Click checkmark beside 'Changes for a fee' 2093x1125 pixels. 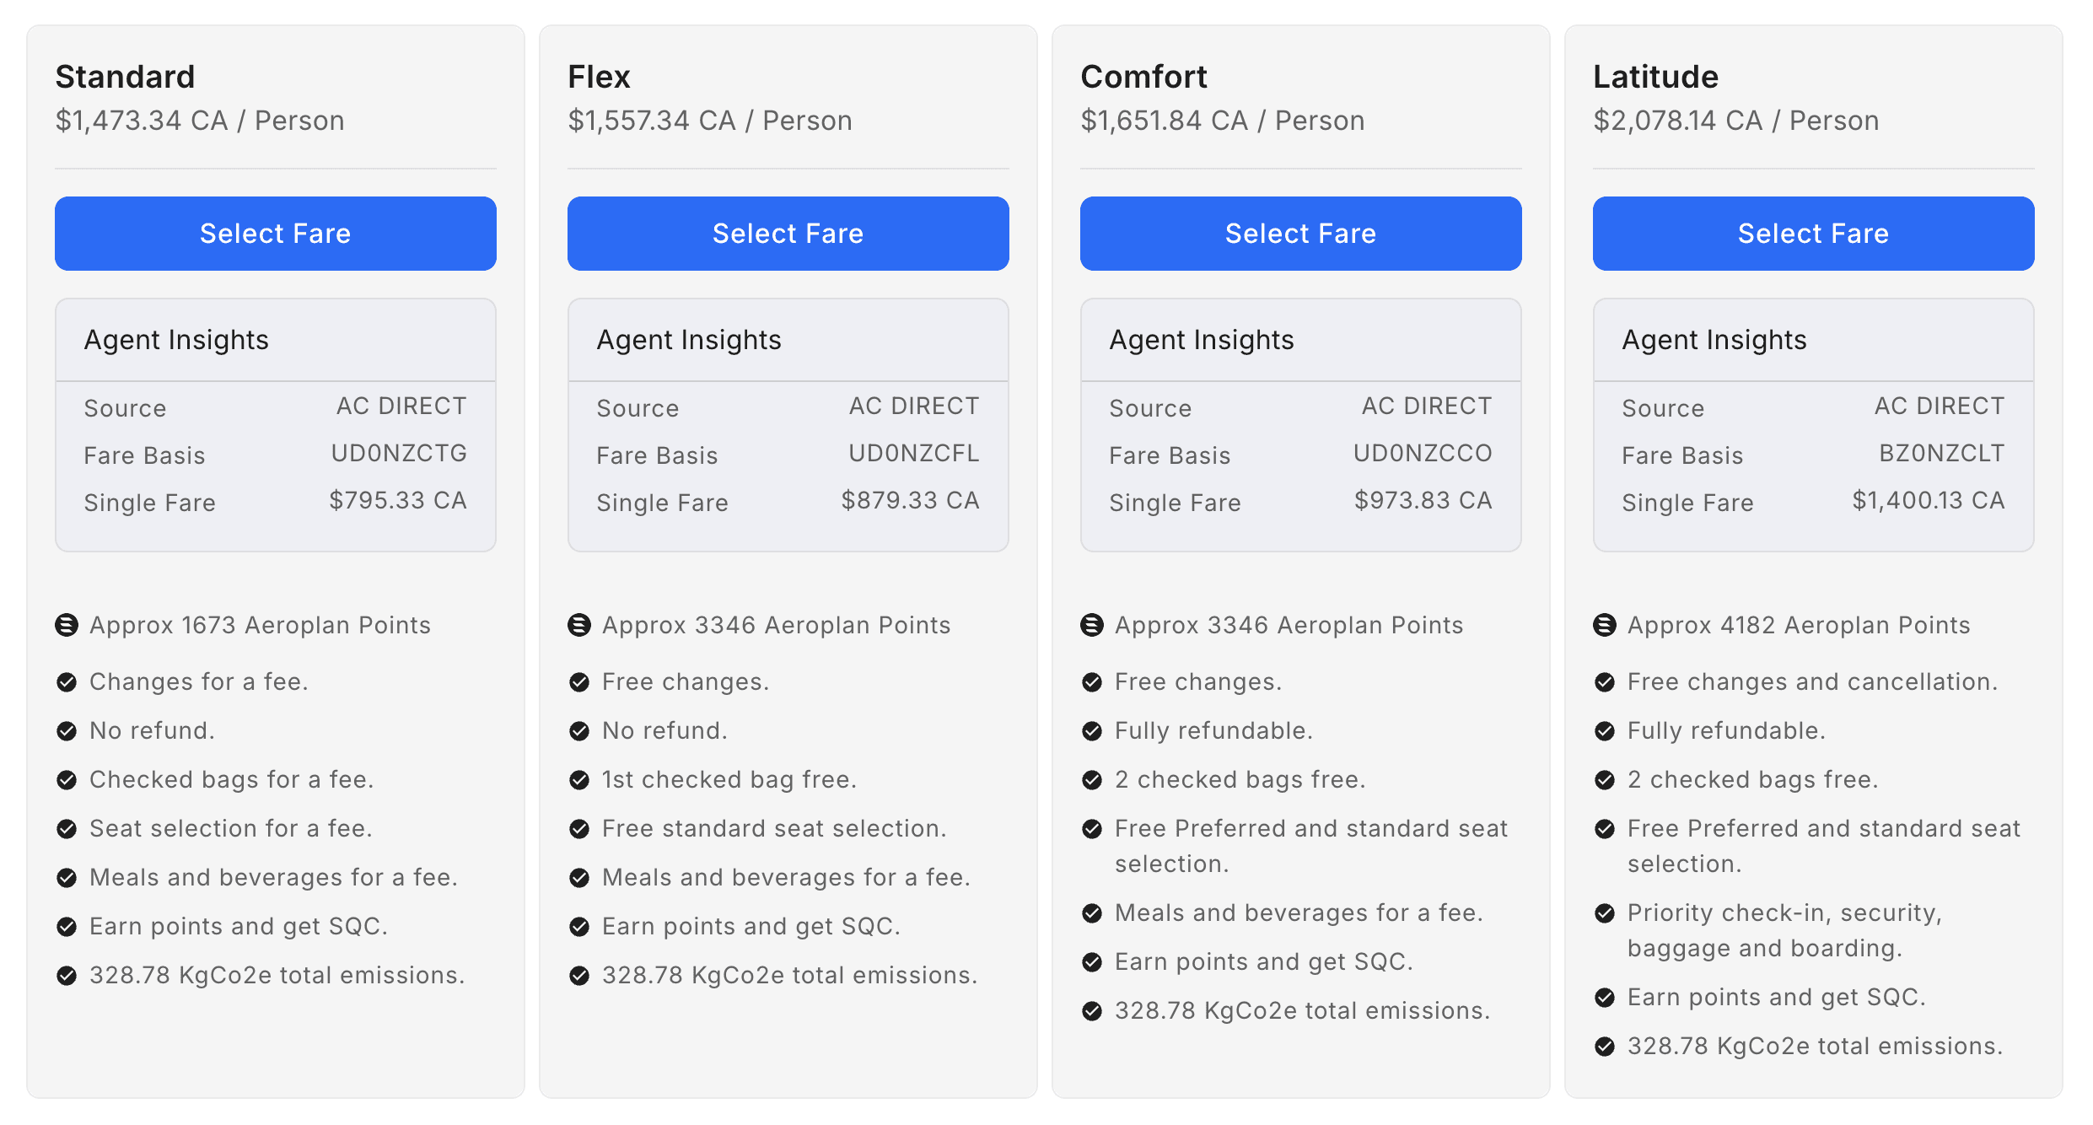coord(67,682)
